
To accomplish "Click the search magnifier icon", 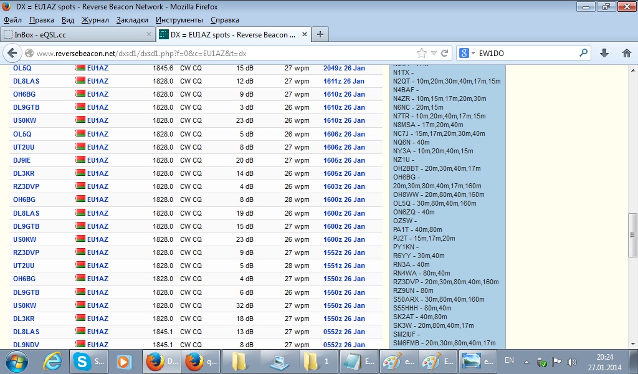I will (584, 53).
